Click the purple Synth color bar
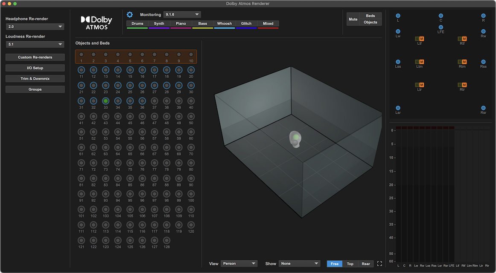Screen dimensions: 496x273 [159, 28]
